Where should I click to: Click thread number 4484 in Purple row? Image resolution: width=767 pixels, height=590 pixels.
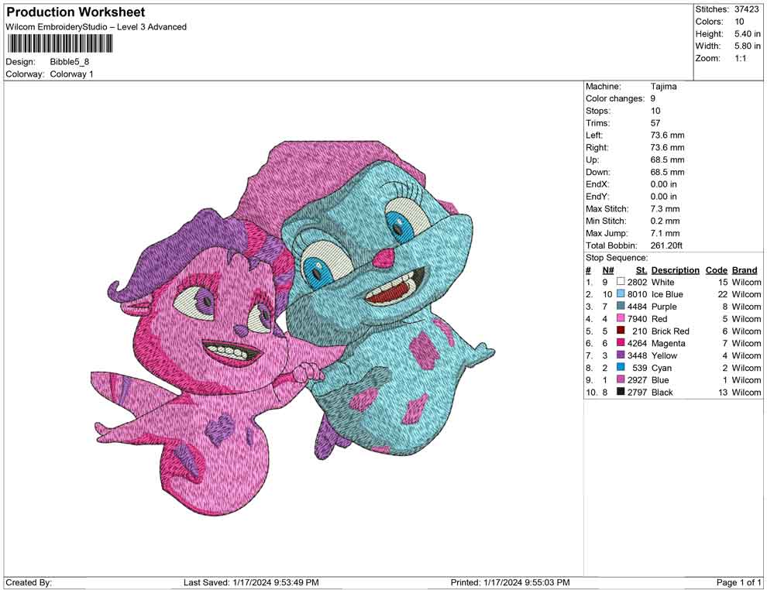[637, 307]
